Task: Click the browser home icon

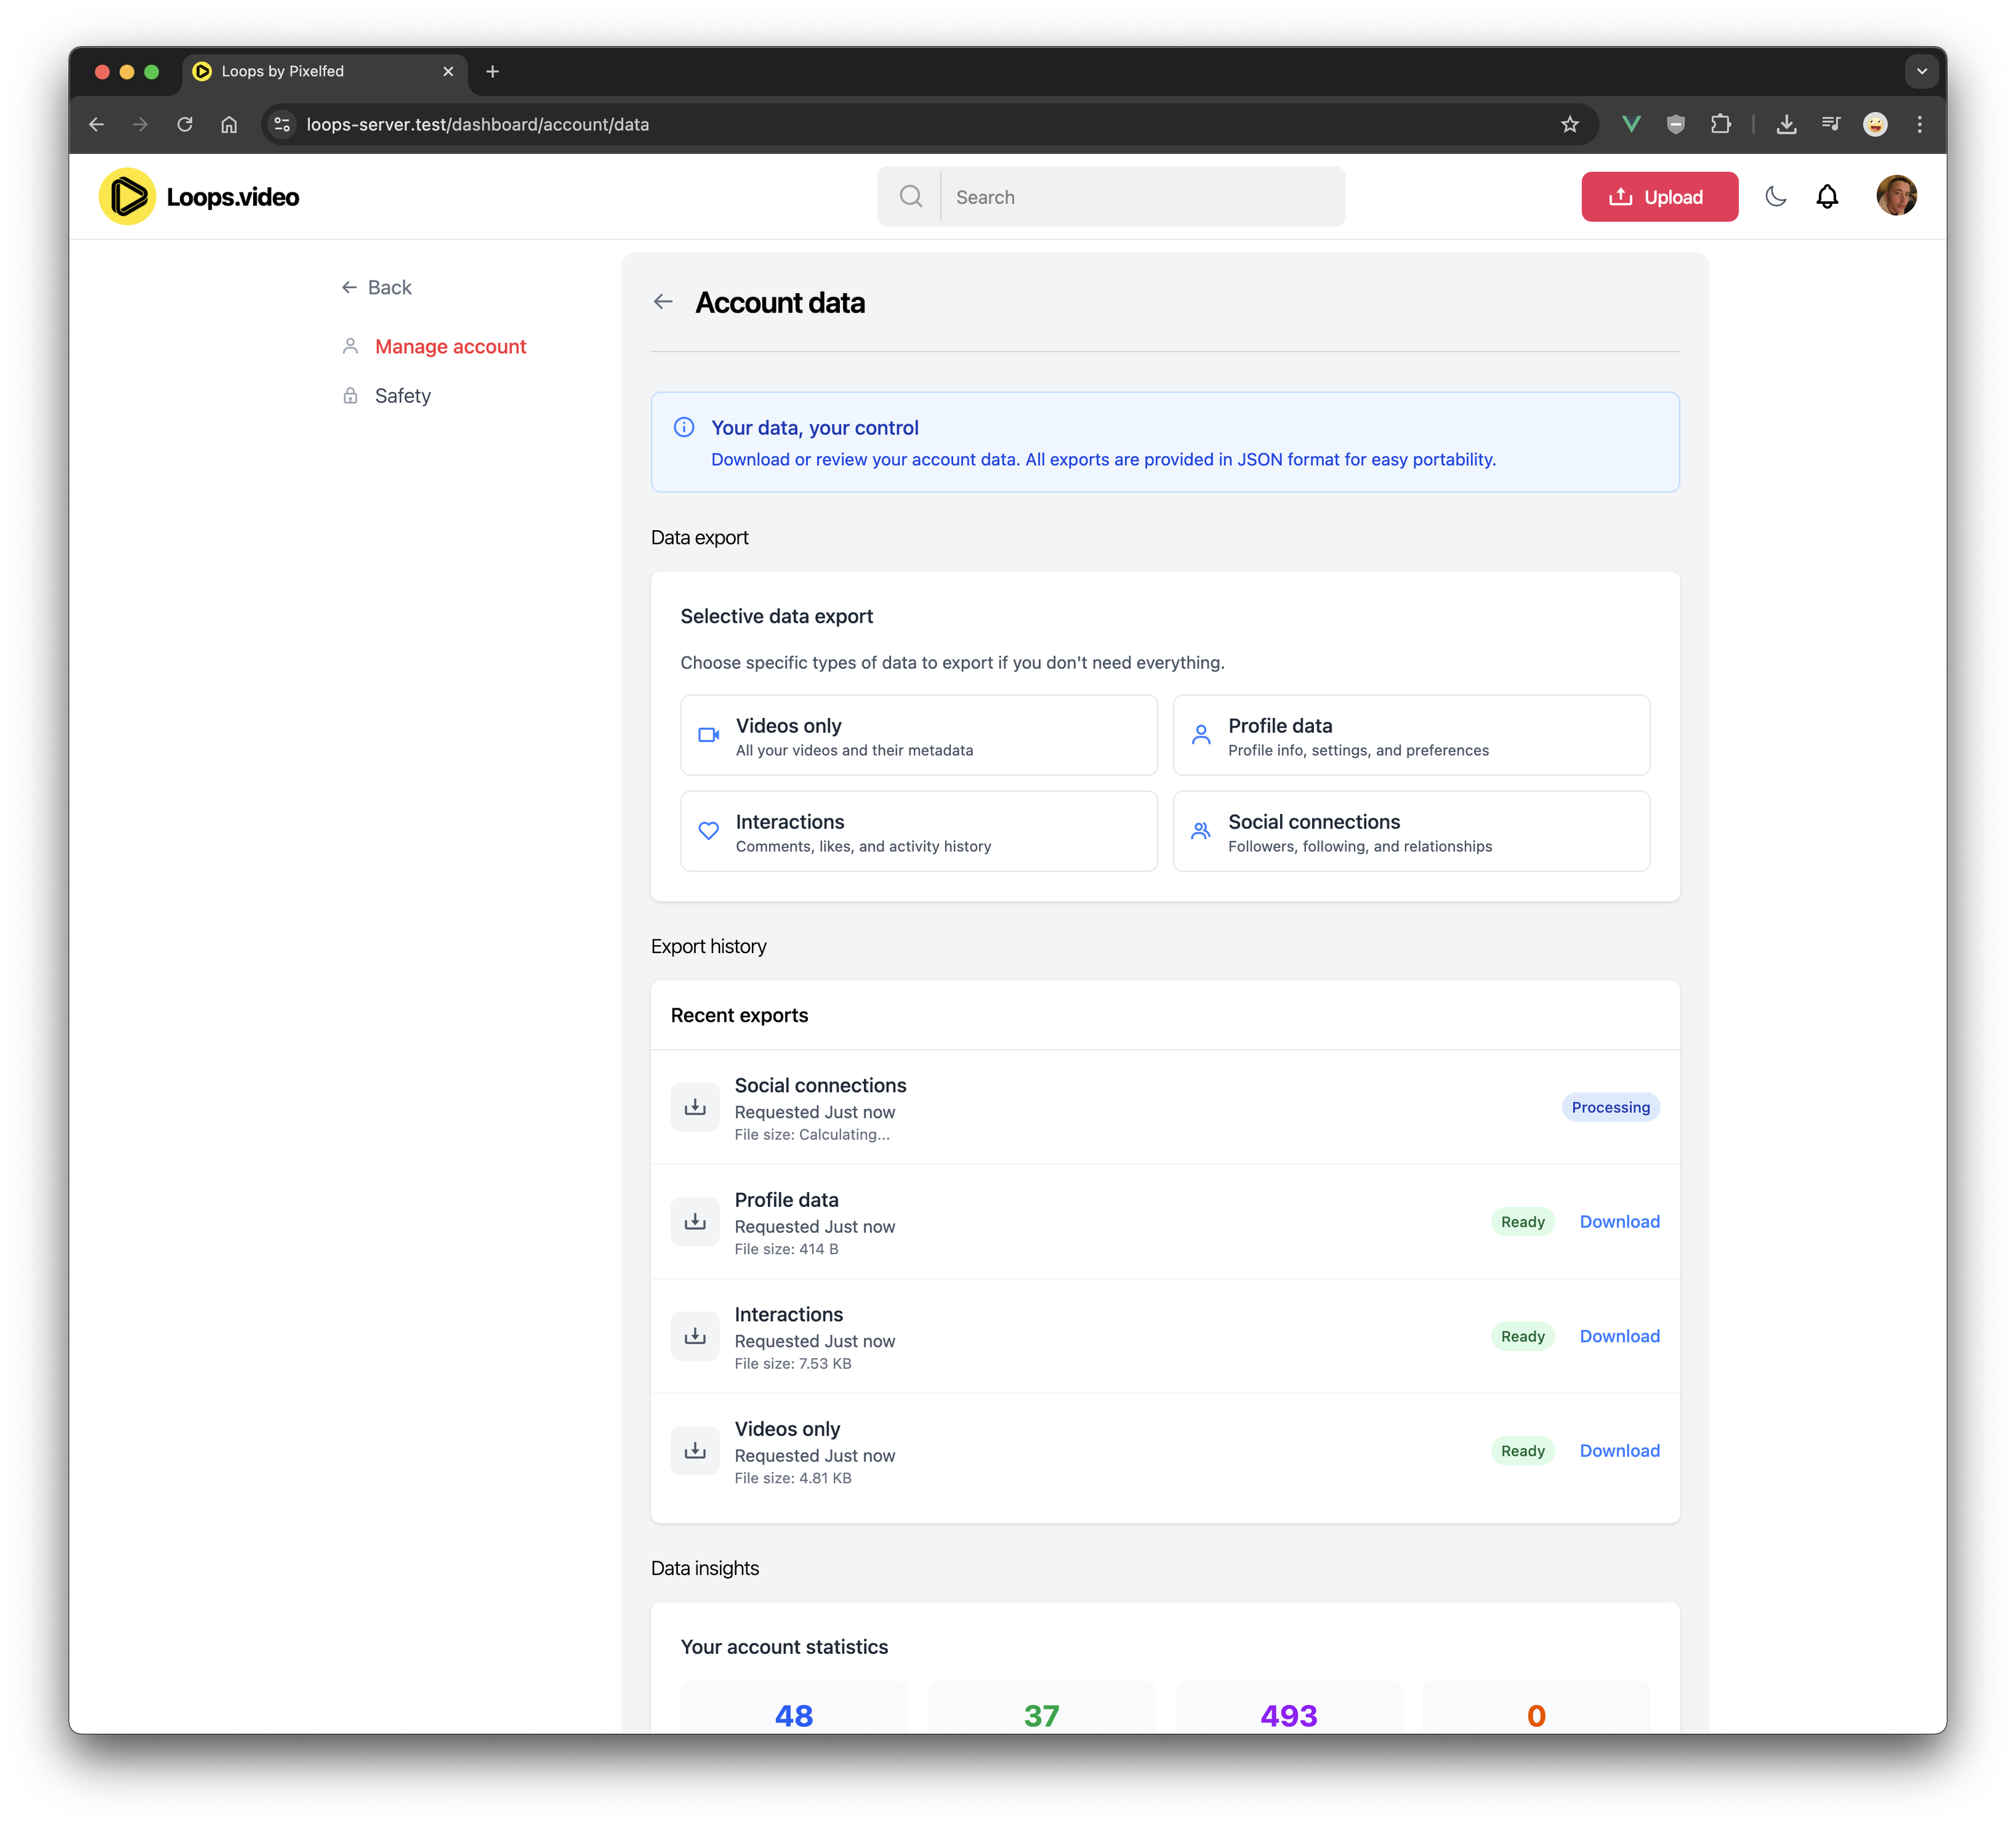Action: click(229, 125)
